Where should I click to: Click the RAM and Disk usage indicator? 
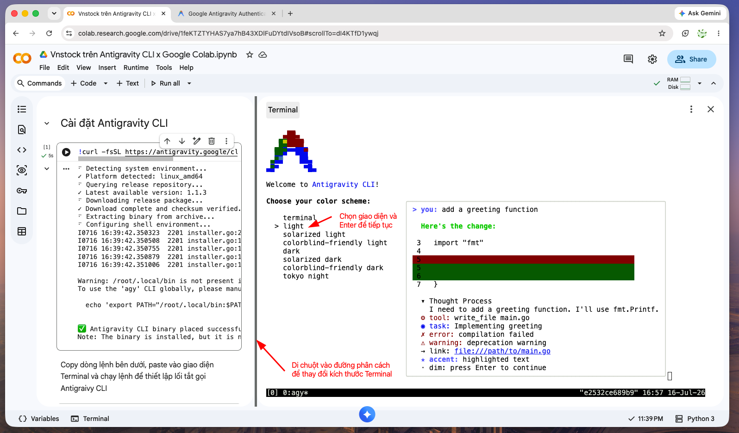click(x=679, y=83)
